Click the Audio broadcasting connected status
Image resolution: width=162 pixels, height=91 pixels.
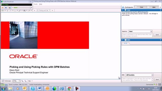coord(39,85)
